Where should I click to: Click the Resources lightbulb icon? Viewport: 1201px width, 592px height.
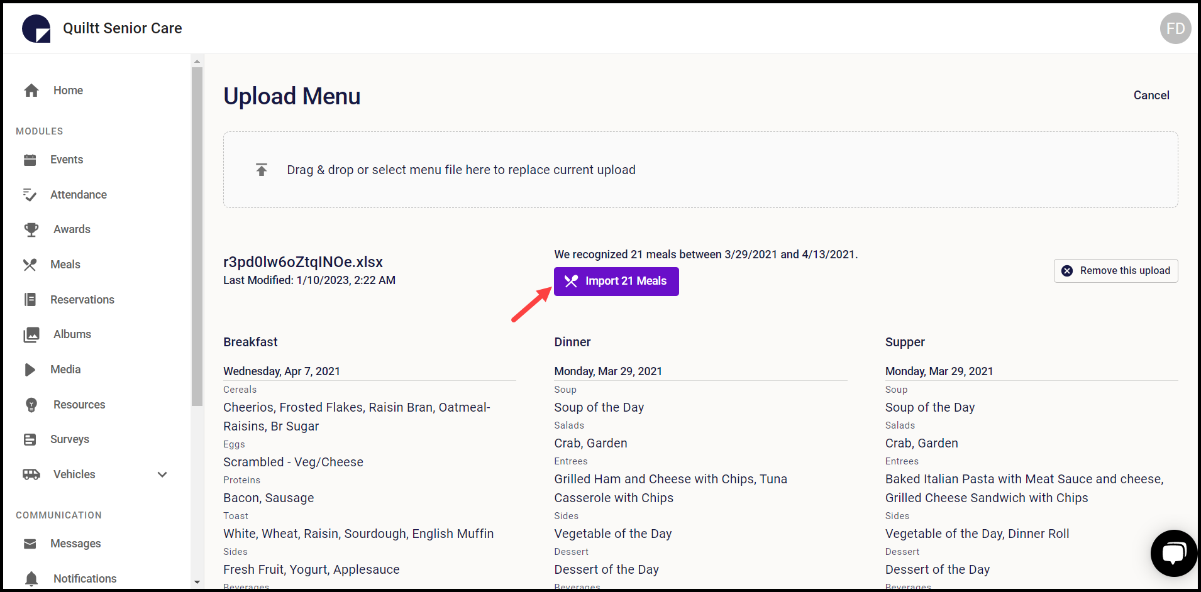tap(31, 405)
